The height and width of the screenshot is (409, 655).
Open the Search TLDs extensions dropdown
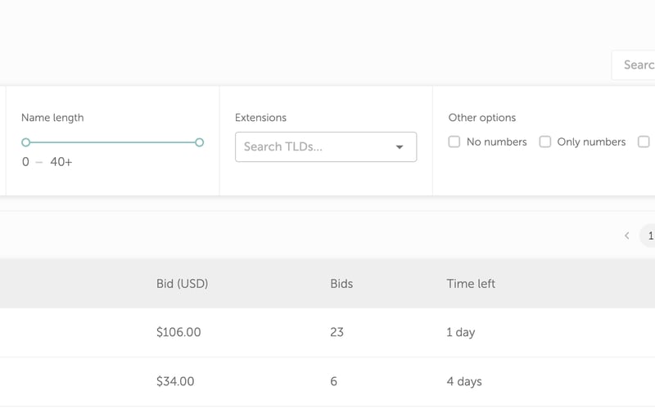click(326, 147)
